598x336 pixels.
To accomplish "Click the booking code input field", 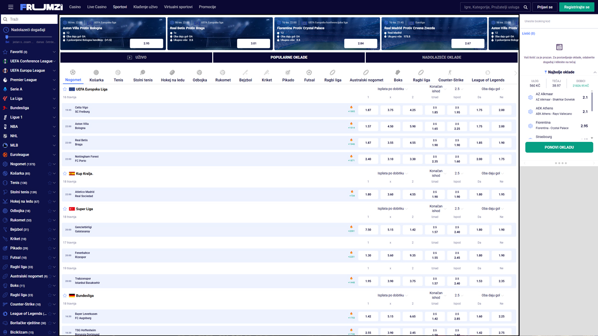I will tap(558, 21).
